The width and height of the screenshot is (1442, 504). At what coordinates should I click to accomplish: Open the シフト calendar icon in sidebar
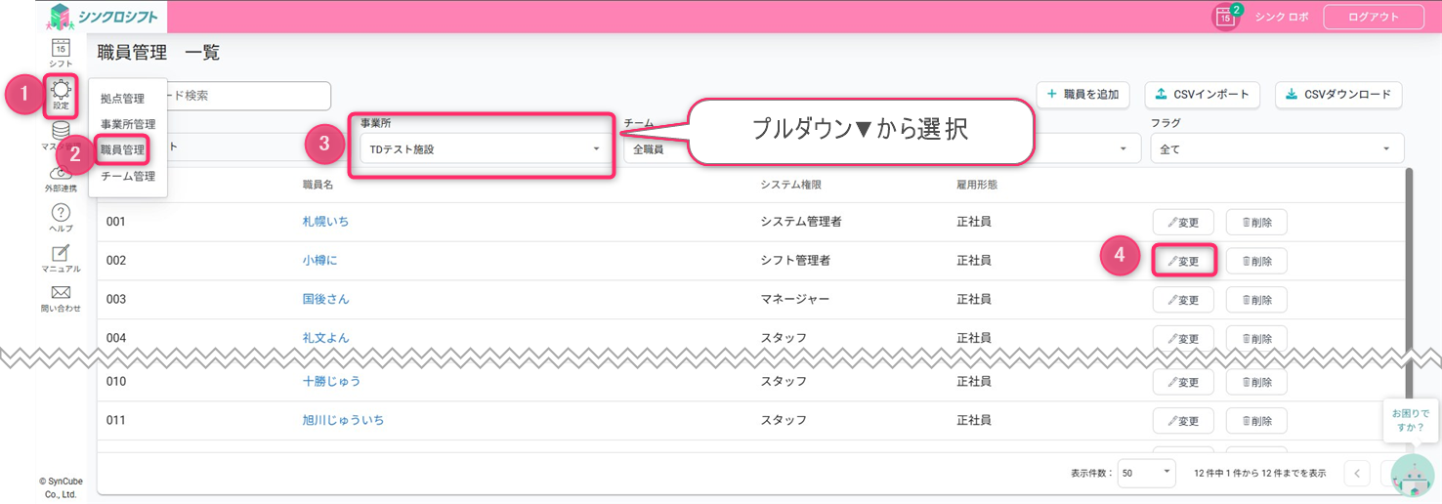pos(61,51)
